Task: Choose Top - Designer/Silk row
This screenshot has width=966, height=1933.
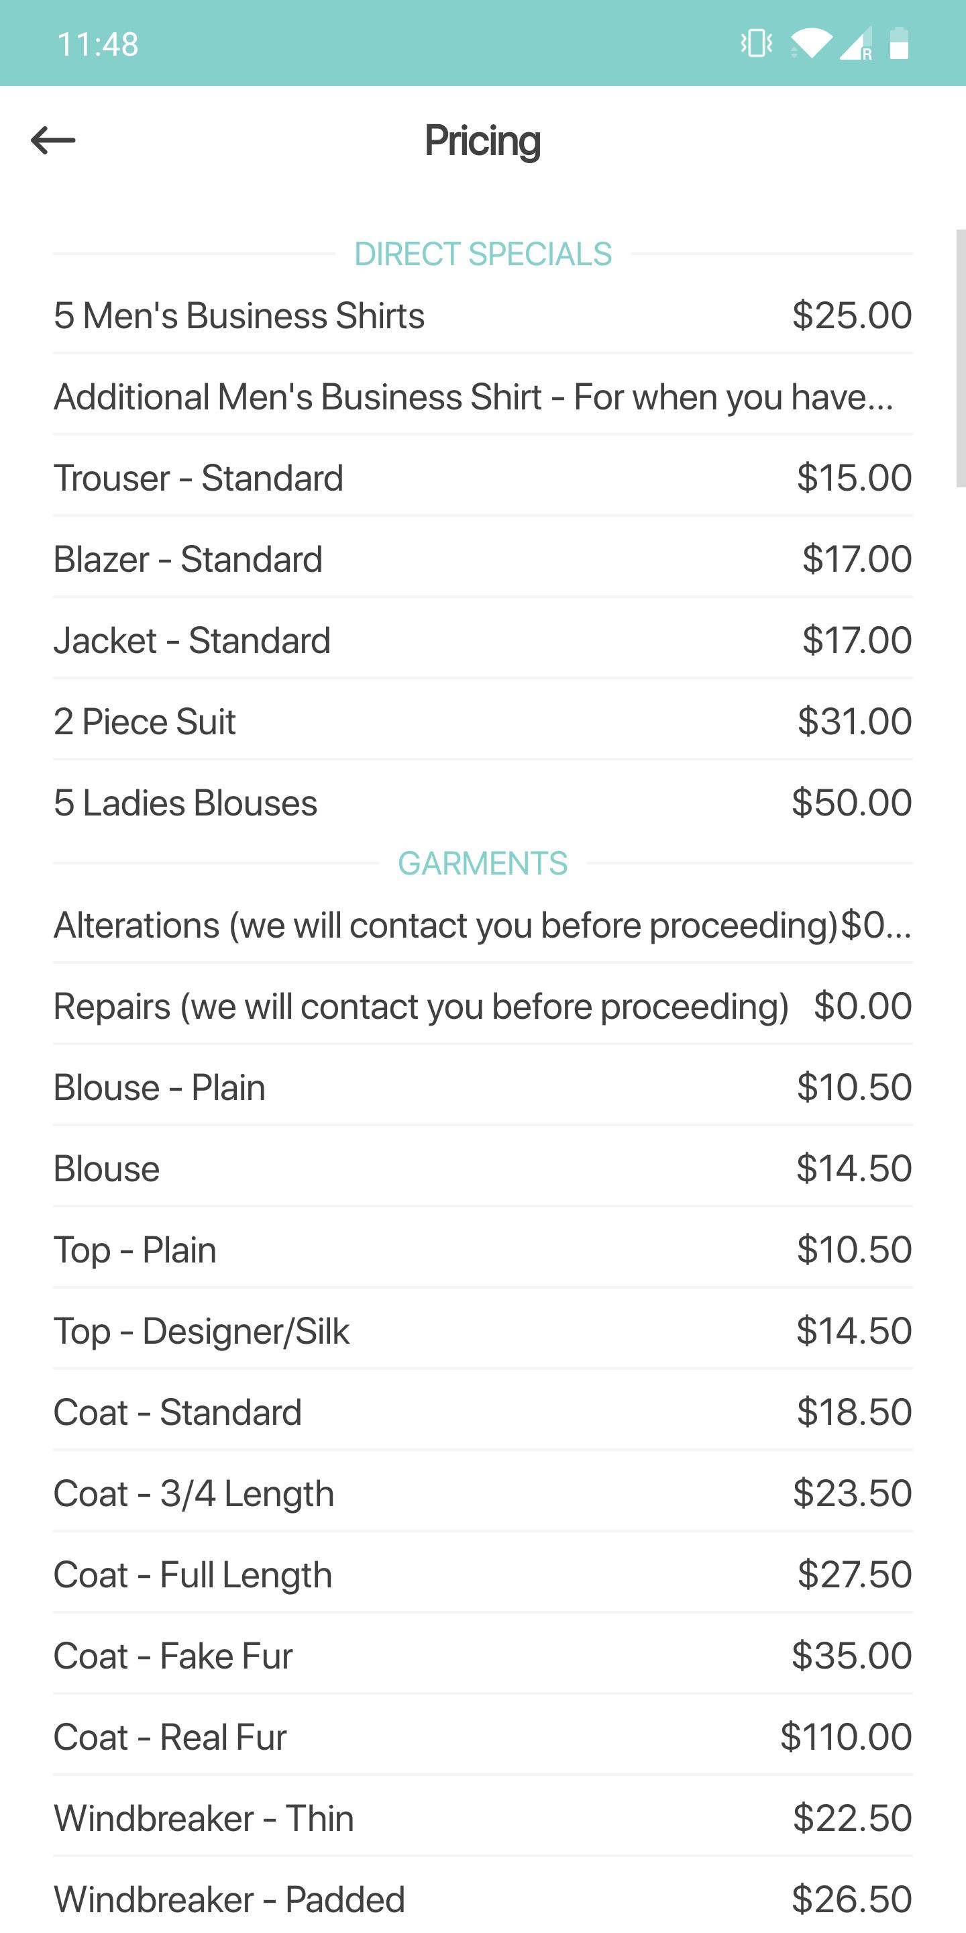Action: point(482,1330)
